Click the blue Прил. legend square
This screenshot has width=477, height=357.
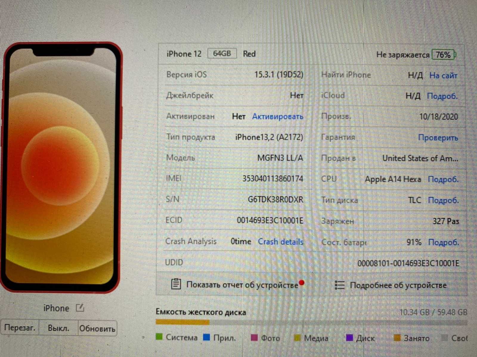coord(206,337)
